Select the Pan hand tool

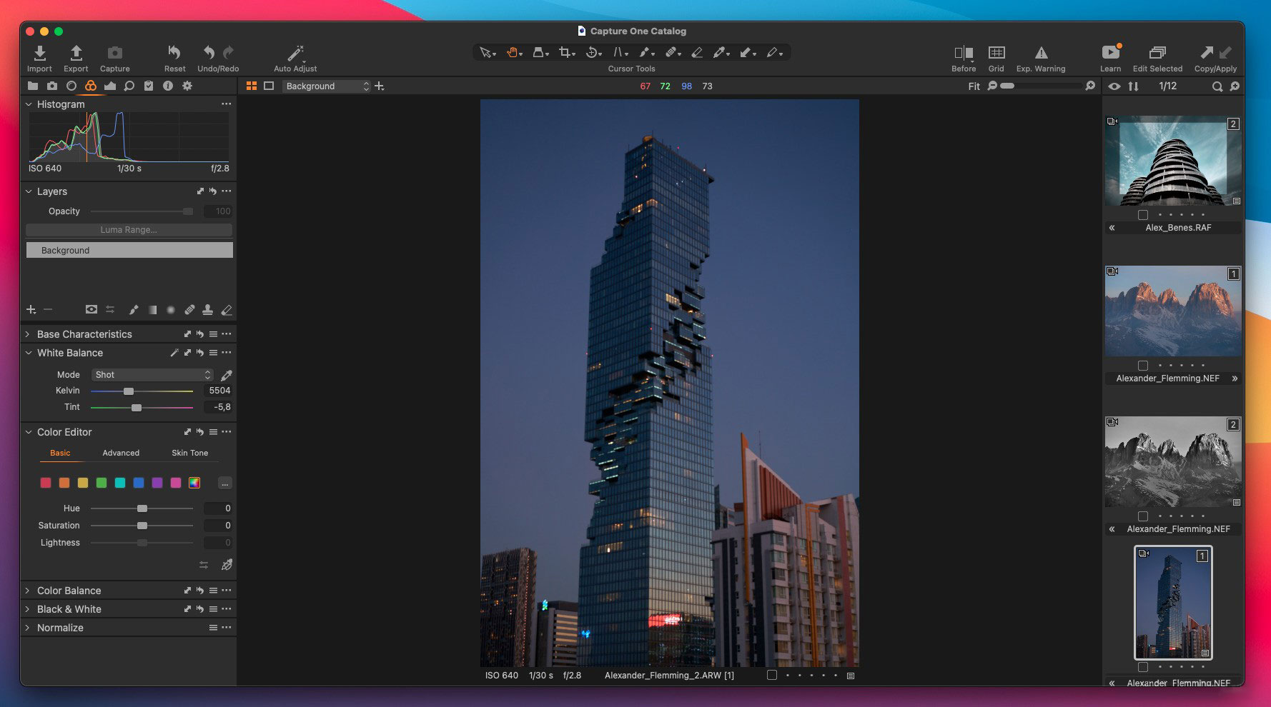click(x=513, y=53)
